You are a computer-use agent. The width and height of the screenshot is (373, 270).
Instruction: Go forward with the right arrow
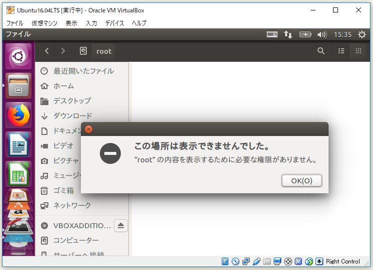tap(63, 51)
